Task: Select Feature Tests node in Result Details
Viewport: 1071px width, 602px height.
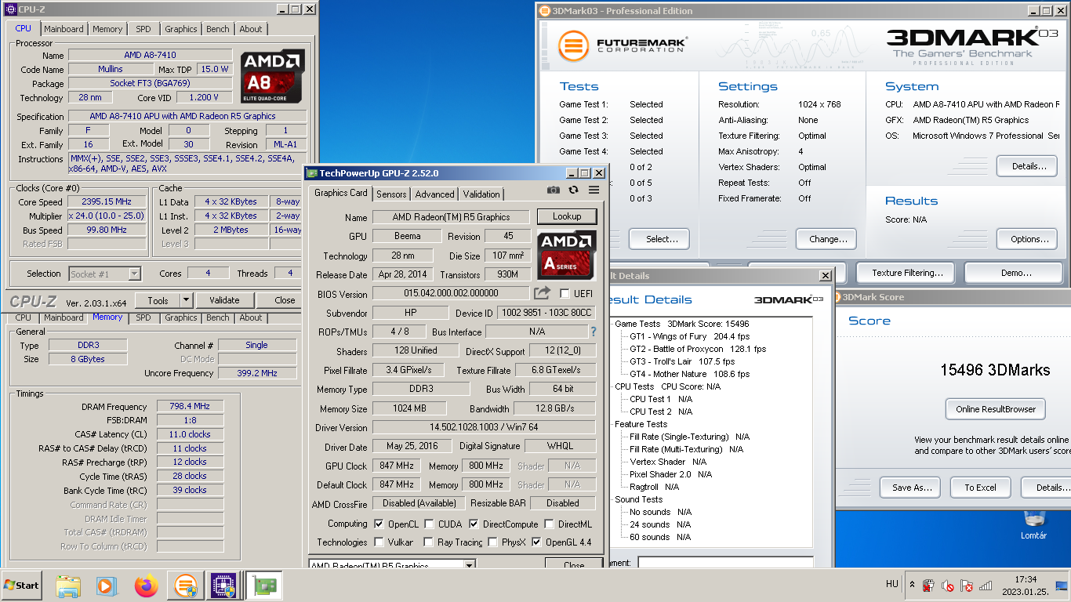Action: [x=641, y=424]
